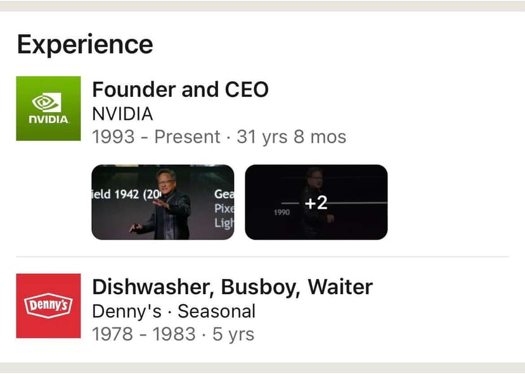Select the Dishwasher, Busboy, Waiter title
Viewport: 525px width, 374px height.
pyautogui.click(x=232, y=287)
